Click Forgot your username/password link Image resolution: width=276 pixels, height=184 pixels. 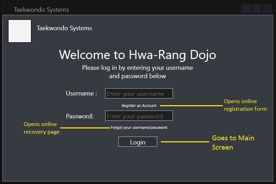pos(139,127)
